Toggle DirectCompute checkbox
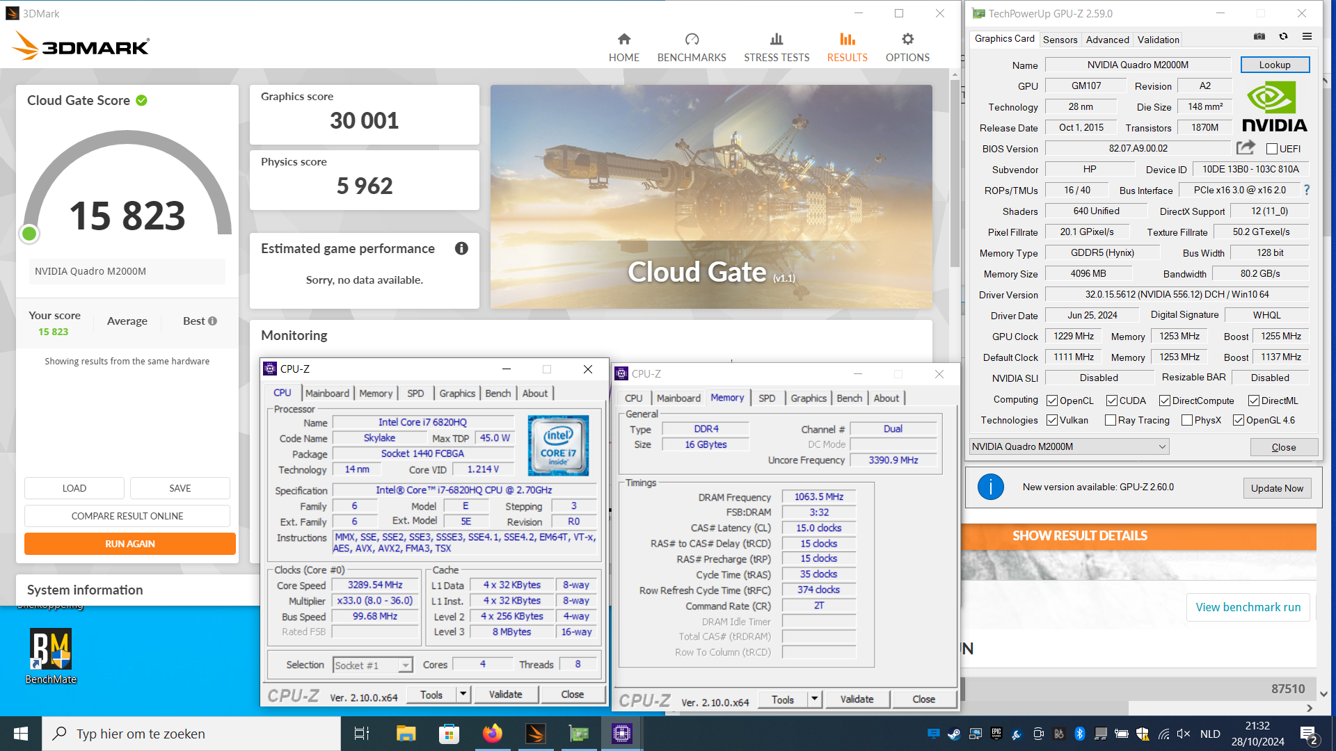This screenshot has height=751, width=1336. pyautogui.click(x=1165, y=401)
